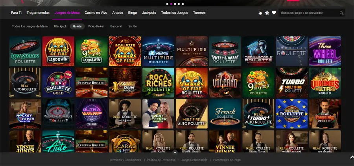354x166 pixels.
Task: Open Multifire Auto Roulette
Action: coord(192,114)
